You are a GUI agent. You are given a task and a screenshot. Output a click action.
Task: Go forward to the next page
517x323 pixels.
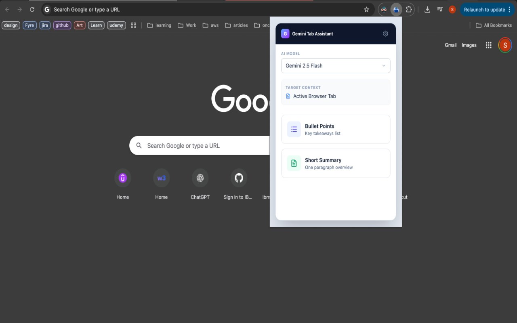point(20,10)
